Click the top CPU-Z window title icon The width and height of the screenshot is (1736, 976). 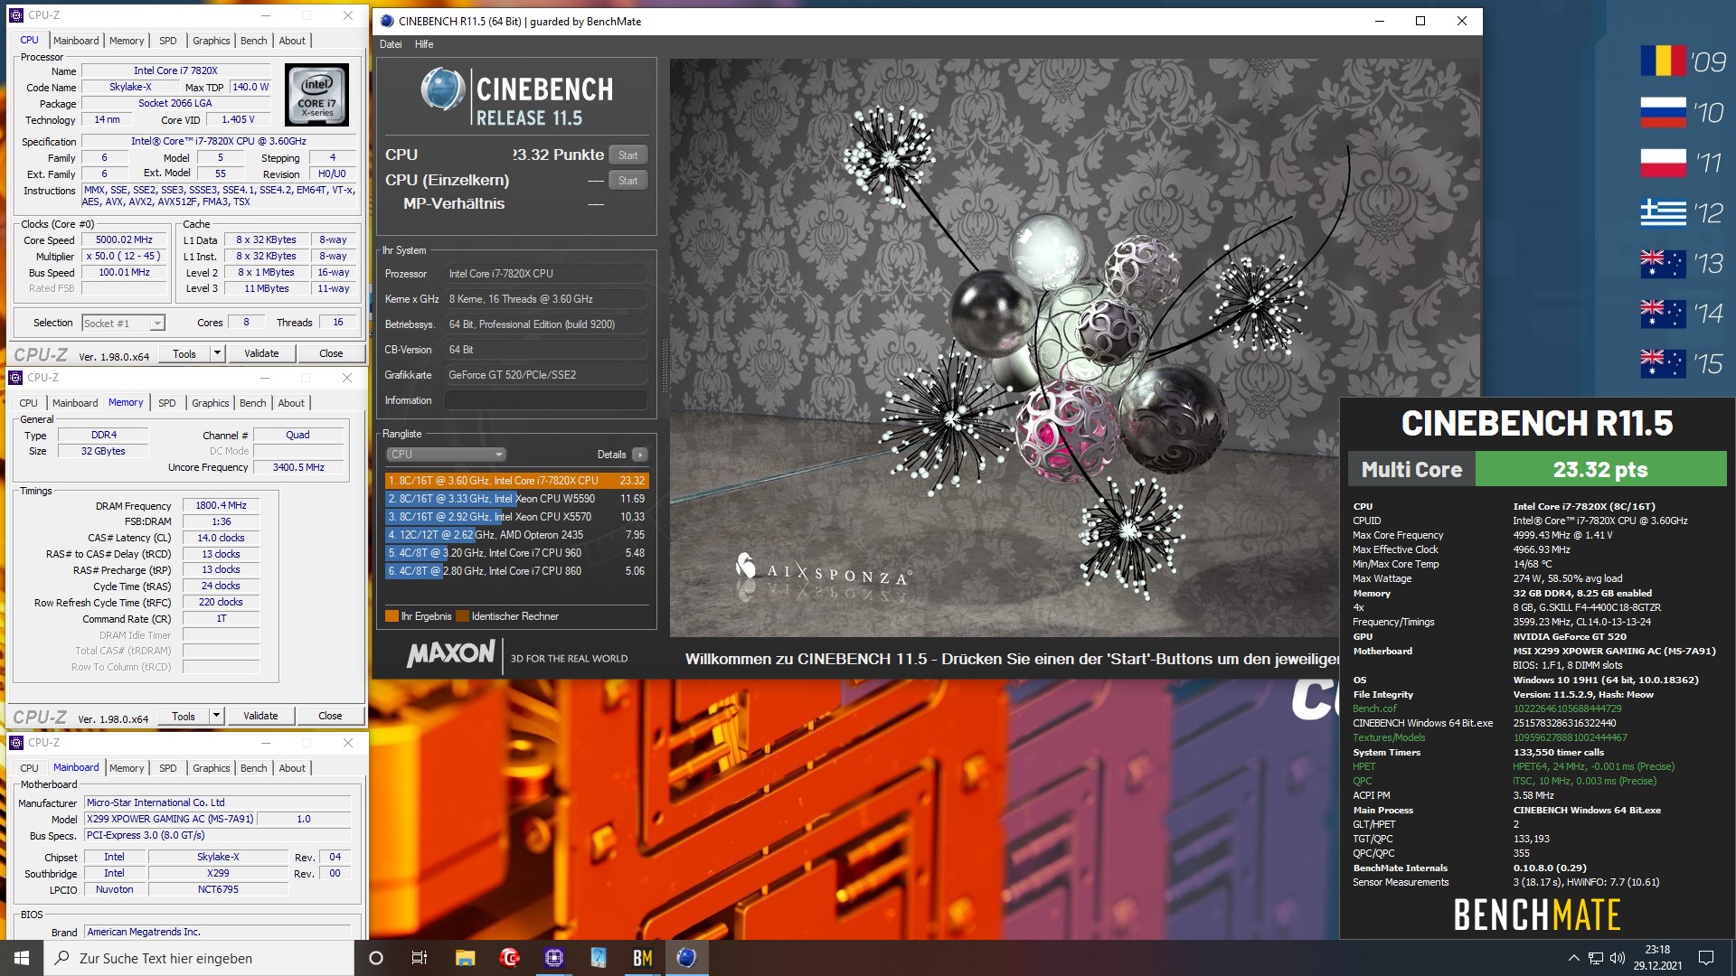16,15
